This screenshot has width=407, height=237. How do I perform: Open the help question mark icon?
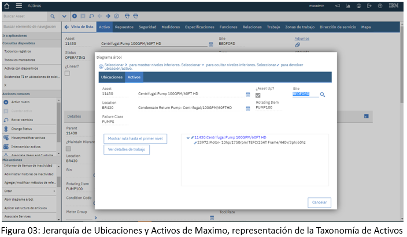click(x=380, y=6)
